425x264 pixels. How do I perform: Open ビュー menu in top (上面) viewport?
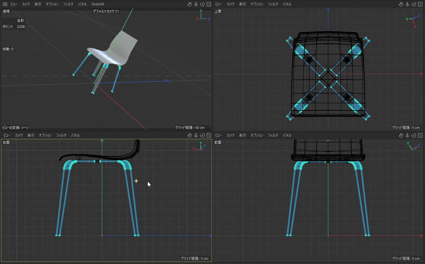click(x=218, y=4)
